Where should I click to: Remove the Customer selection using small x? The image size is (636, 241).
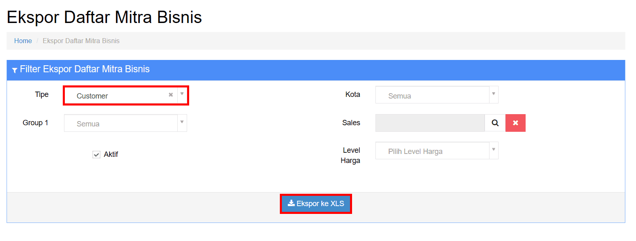coord(171,95)
